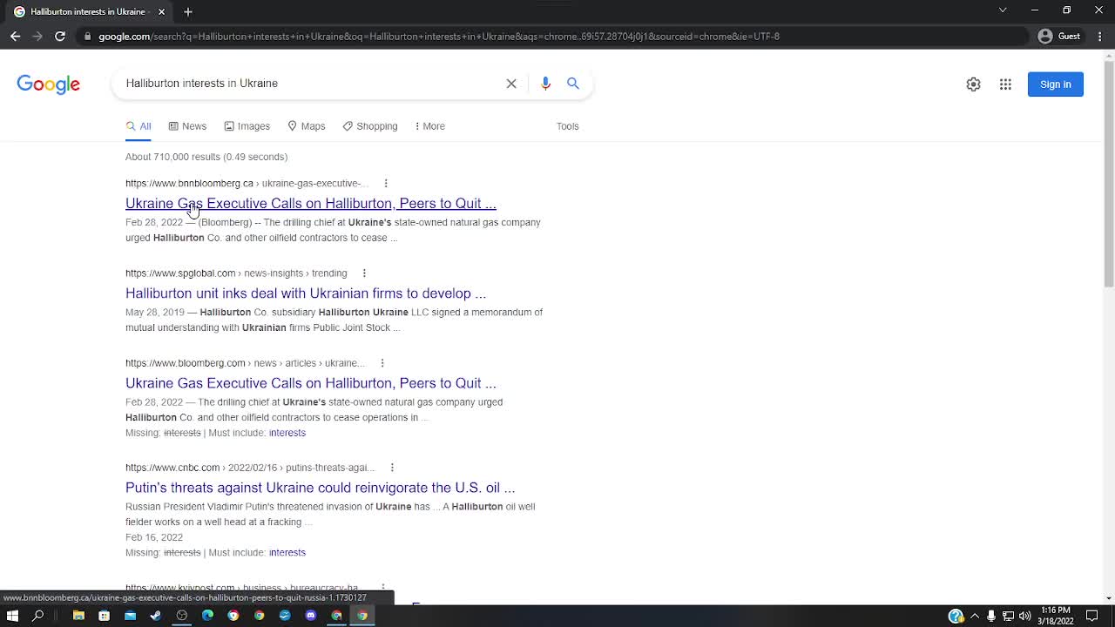Expand hidden system tray icons
Screen dimensions: 1115x627
(974, 616)
